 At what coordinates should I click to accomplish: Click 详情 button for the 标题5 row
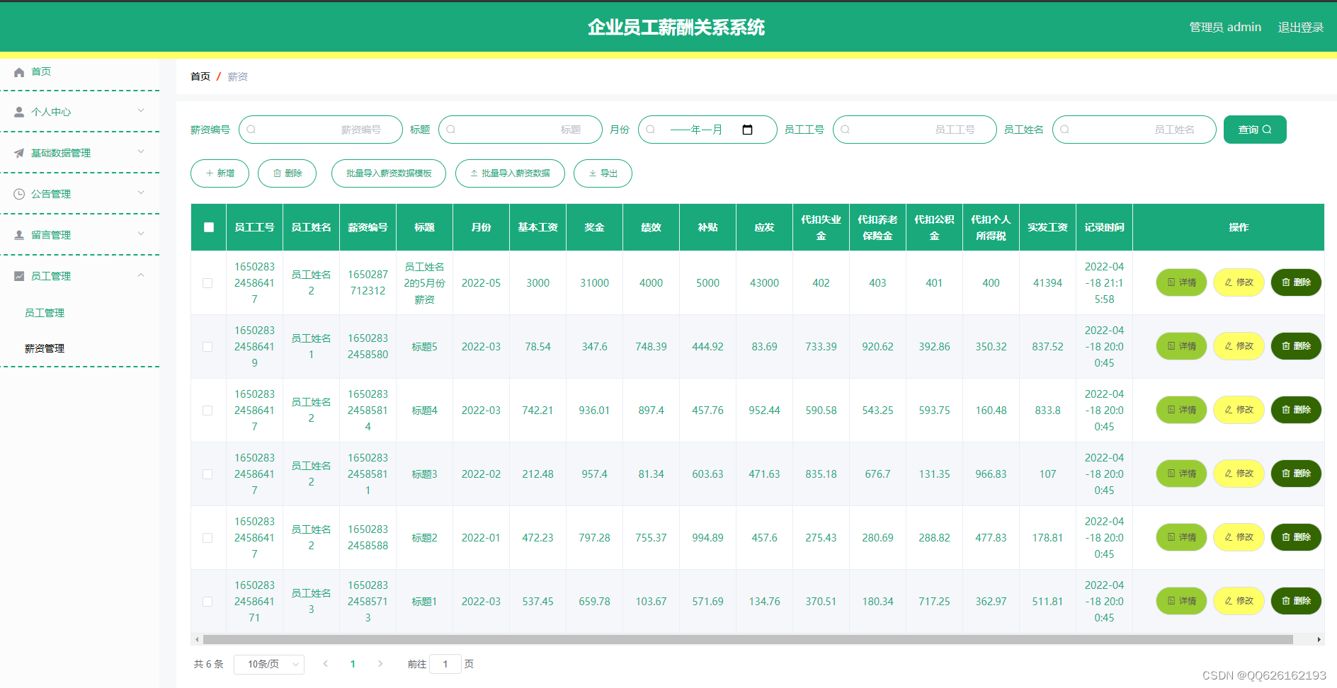[x=1181, y=346]
